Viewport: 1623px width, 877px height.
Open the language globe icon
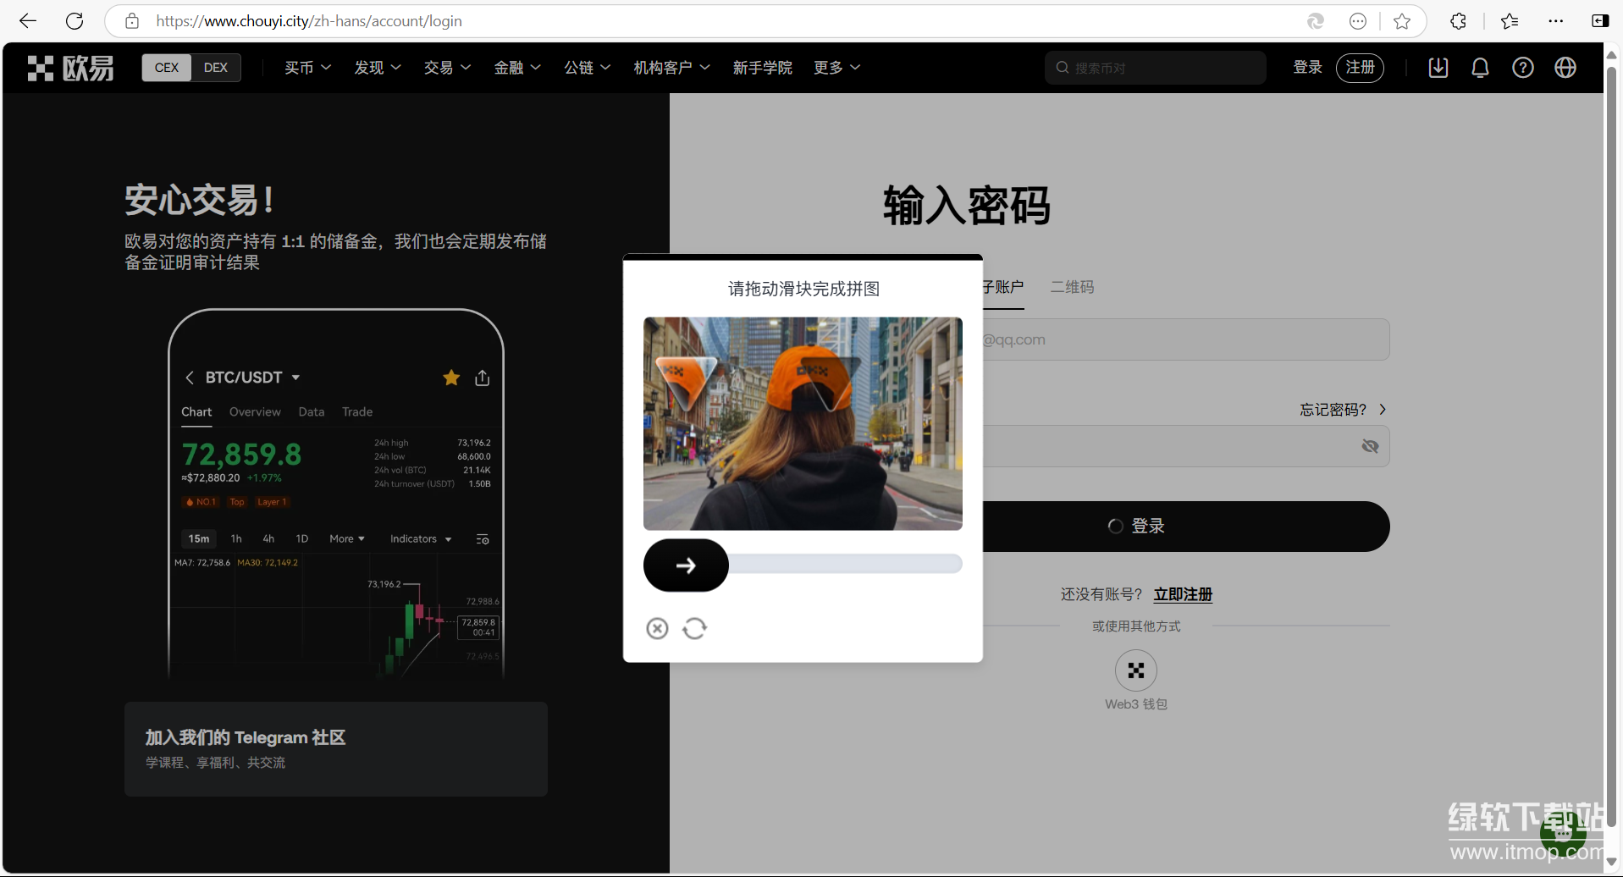(x=1565, y=68)
